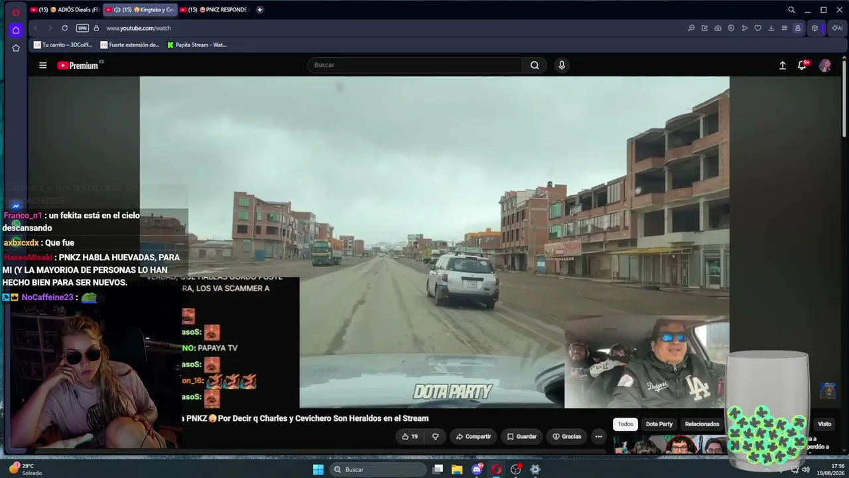Viewport: 849px width, 478px height.
Task: Send thanks with Gracias button
Action: pyautogui.click(x=566, y=436)
